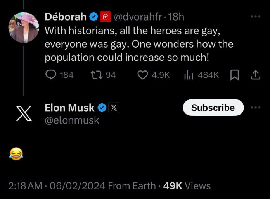Screen dimensions: 270x199
Task: Reply to Déborah's tweet via comment icon
Action: tap(51, 75)
